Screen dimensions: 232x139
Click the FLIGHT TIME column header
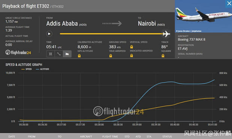click(110, 136)
